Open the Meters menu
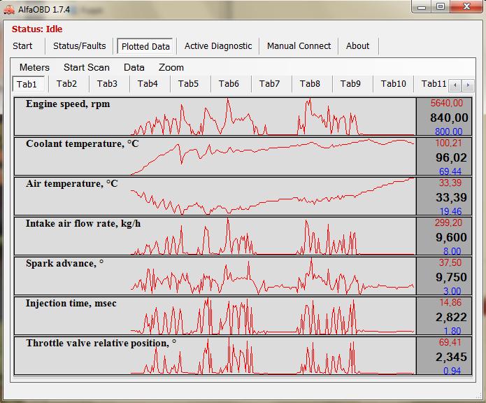The width and height of the screenshot is (486, 403). pyautogui.click(x=34, y=68)
